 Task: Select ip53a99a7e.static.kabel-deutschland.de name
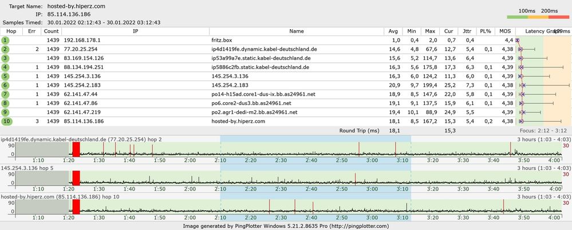point(261,58)
